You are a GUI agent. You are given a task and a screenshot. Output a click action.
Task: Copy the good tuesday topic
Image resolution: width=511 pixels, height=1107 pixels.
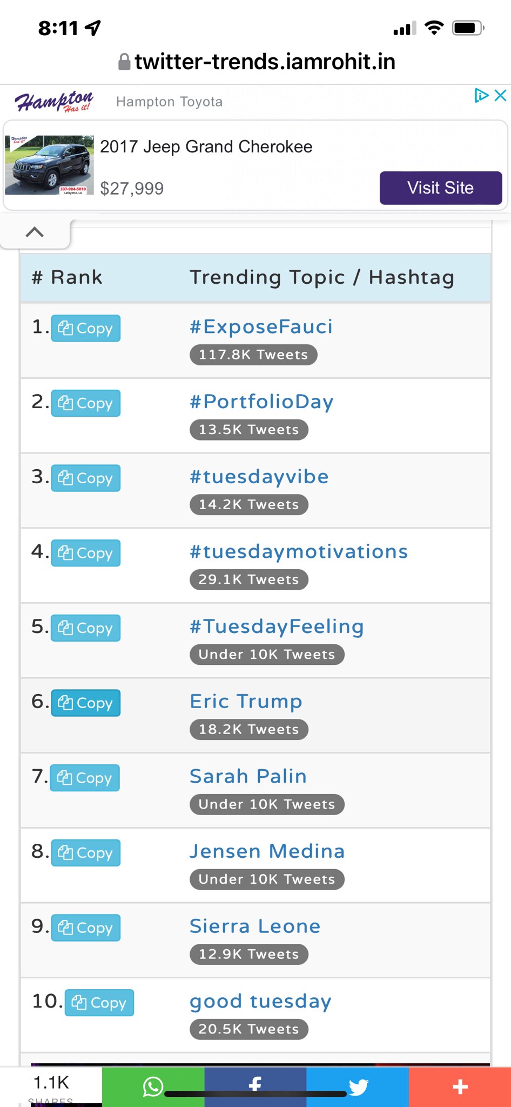click(99, 1003)
